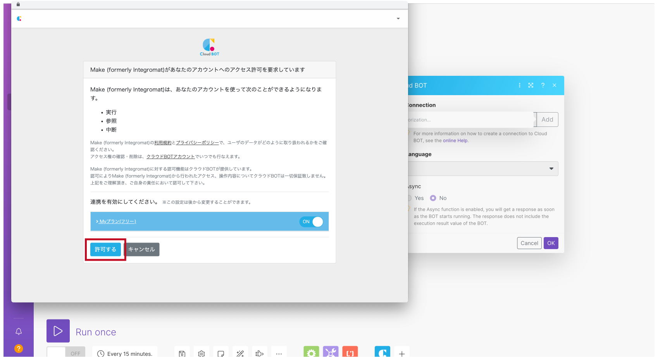The image size is (658, 357).
Task: Open the クラウドBOTアカウント account link
Action: [x=171, y=157]
